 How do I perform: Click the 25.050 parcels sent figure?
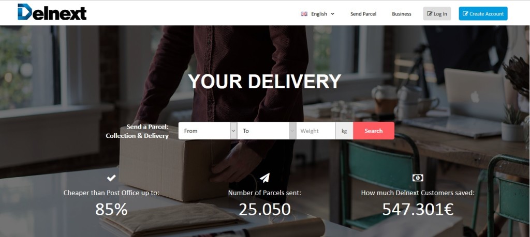[x=264, y=209]
